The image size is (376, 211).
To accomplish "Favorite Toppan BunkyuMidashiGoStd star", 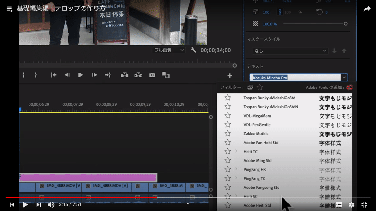I will [227, 98].
